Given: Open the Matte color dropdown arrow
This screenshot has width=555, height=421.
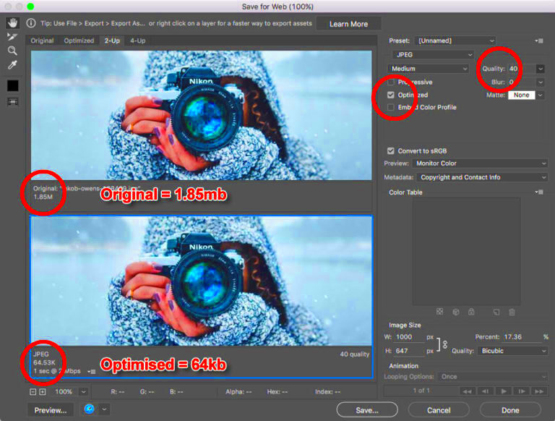Looking at the screenshot, I should coord(540,95).
